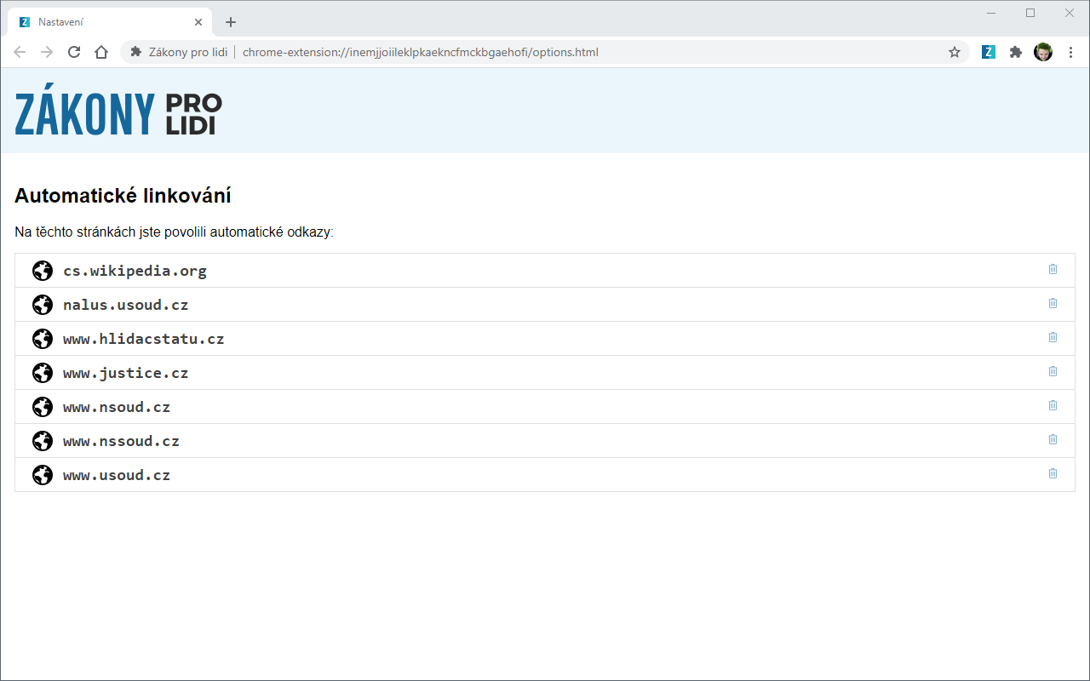Screen dimensions: 1090x681
Task: Reload the options page
Action: 74,52
